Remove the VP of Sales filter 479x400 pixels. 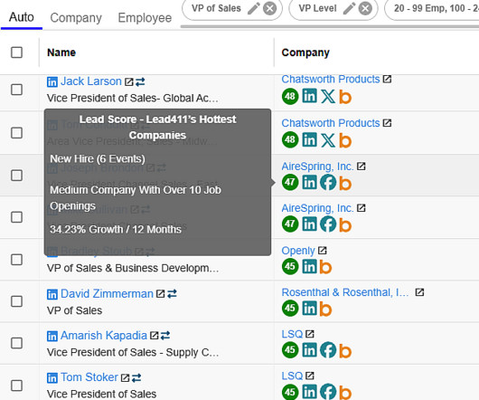coord(270,8)
